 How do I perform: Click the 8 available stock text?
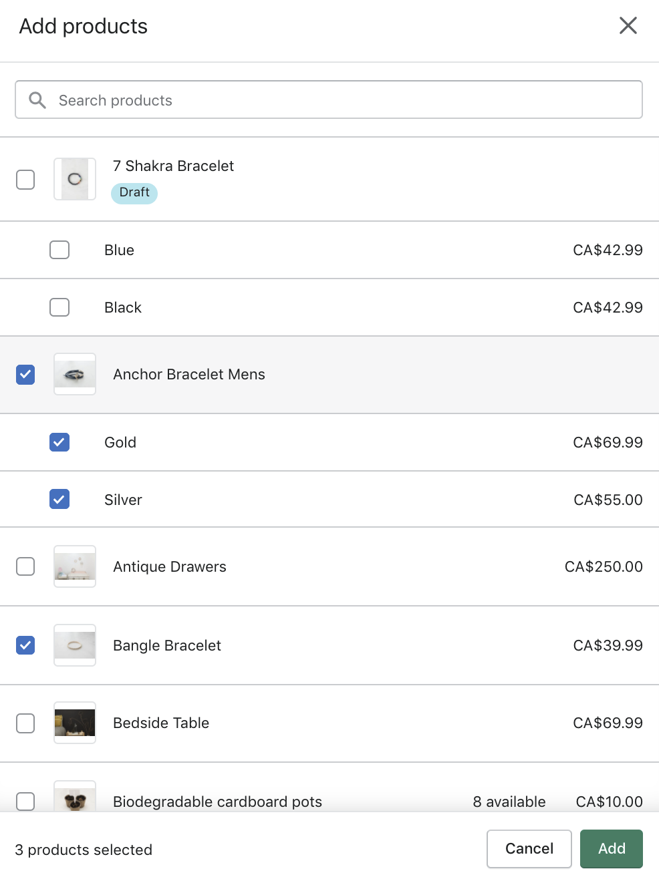(509, 802)
